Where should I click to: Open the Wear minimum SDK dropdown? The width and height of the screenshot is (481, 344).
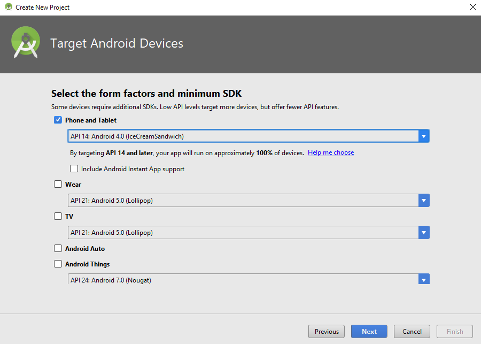point(424,201)
